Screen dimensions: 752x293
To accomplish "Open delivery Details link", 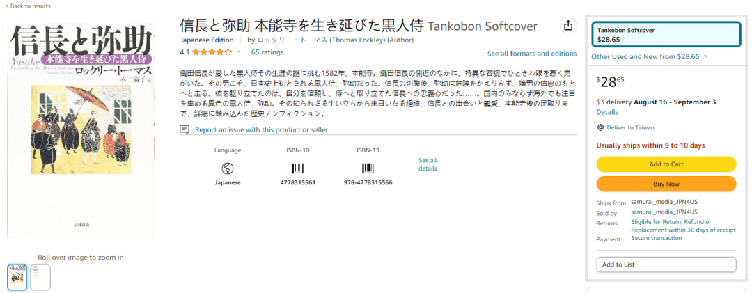I will tap(607, 112).
